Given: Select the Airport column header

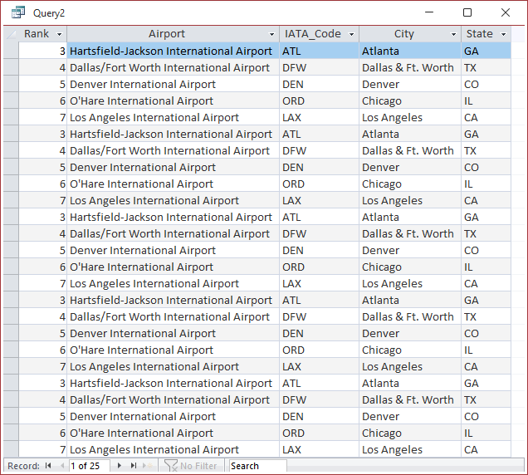Looking at the screenshot, I should [x=167, y=34].
